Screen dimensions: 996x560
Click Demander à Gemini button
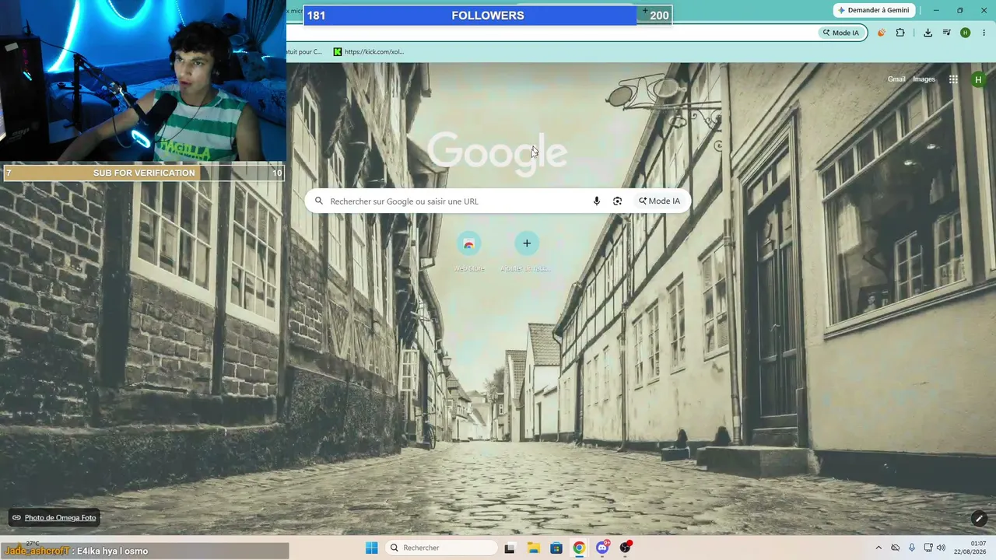point(873,10)
